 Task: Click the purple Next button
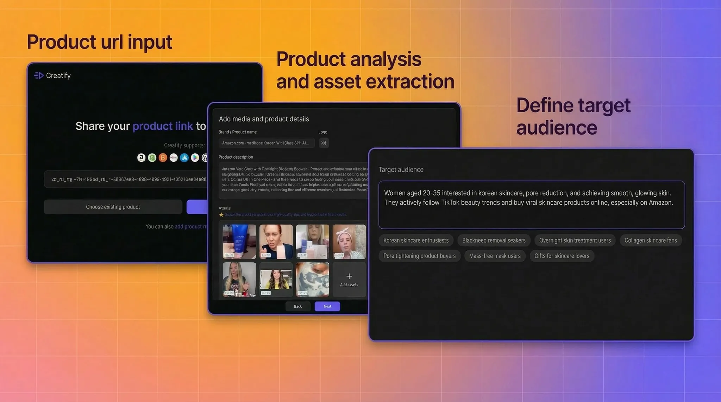coord(327,306)
